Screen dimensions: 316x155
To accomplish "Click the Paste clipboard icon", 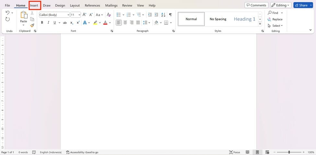I will point(24,15).
